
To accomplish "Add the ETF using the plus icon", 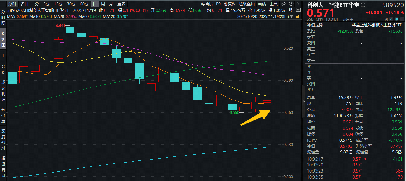I will (402, 19).
